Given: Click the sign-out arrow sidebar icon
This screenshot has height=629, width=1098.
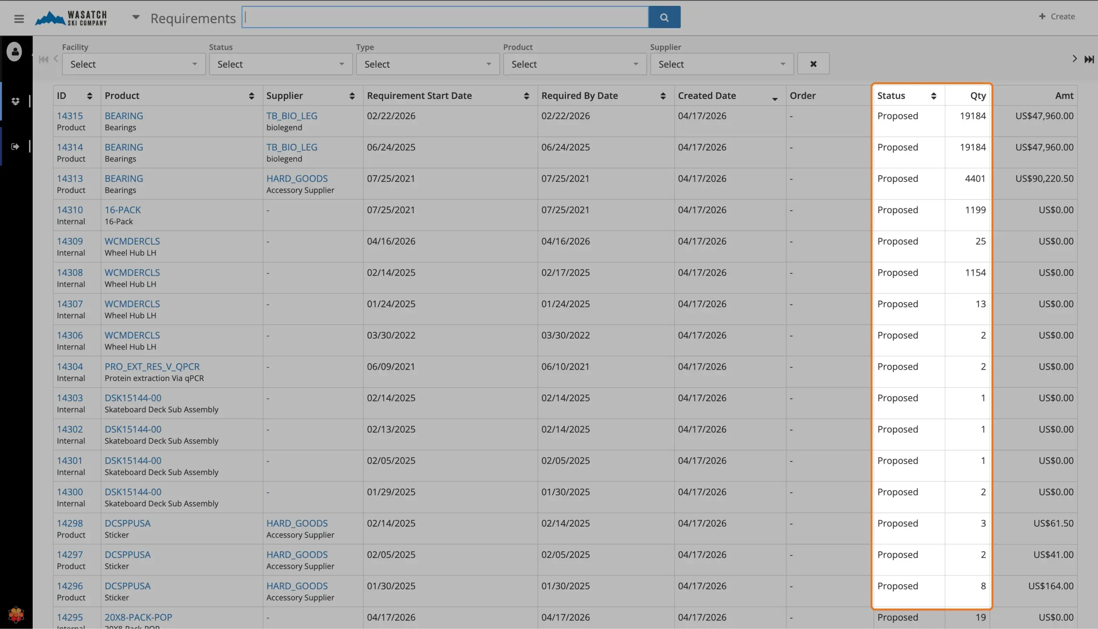Looking at the screenshot, I should (x=15, y=146).
